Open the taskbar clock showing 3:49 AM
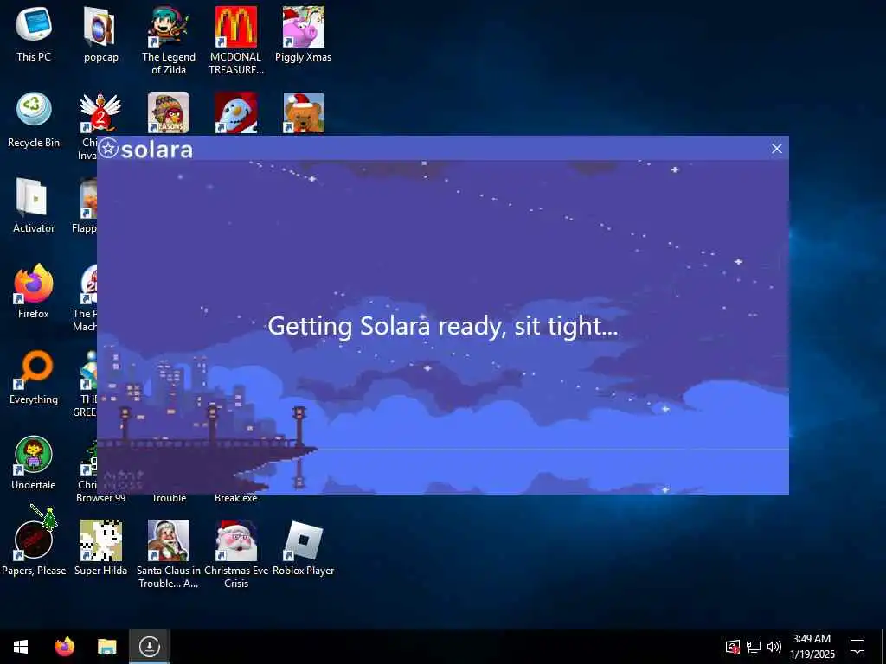Viewport: 886px width, 664px height. click(x=812, y=647)
